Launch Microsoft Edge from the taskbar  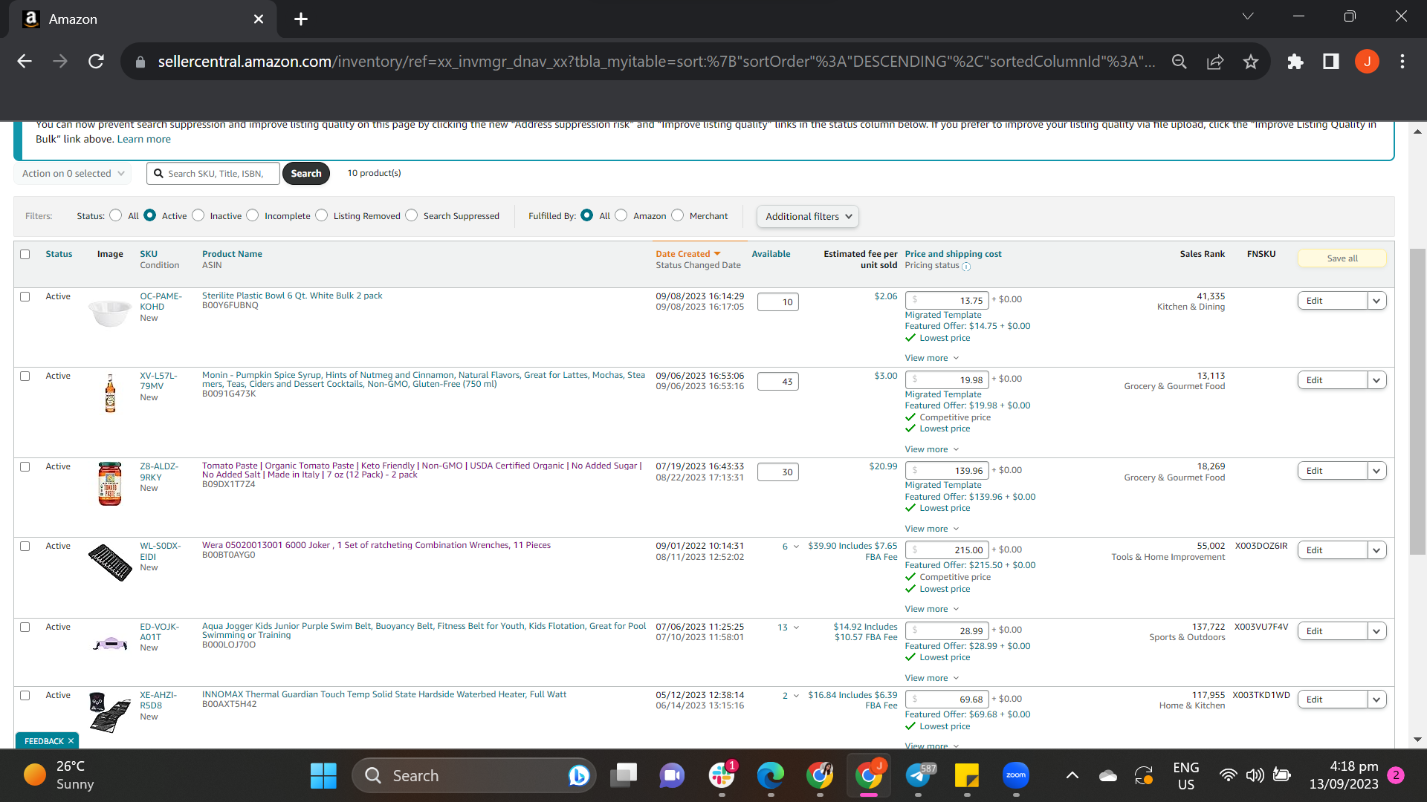point(771,776)
